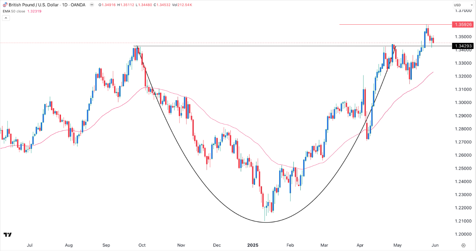Screen dimensions: 476x251
Task: Click the Aug label on the time axis
Action: [69, 245]
